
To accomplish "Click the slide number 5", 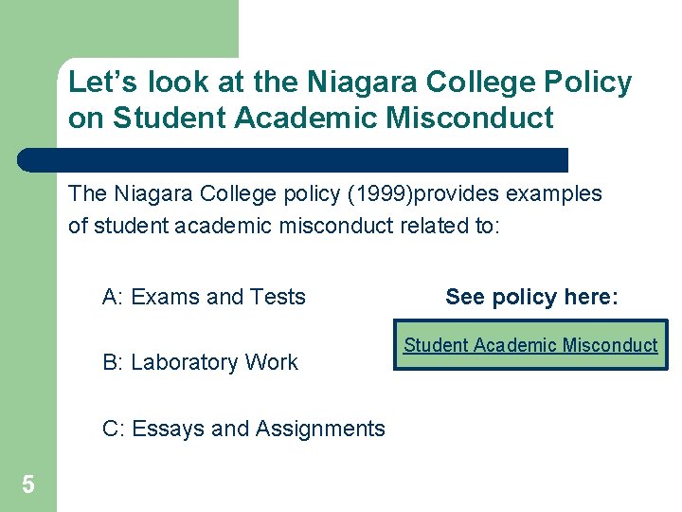I will [x=28, y=485].
